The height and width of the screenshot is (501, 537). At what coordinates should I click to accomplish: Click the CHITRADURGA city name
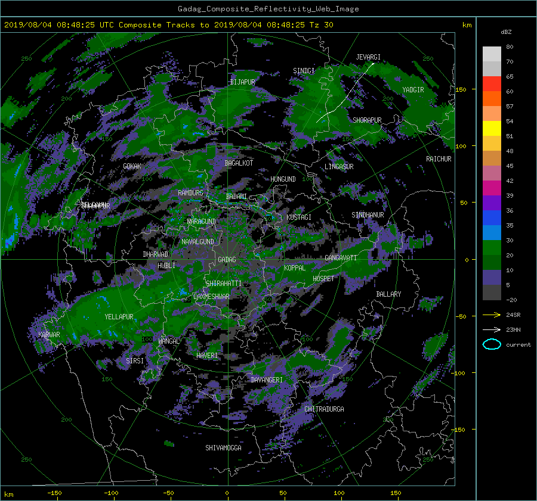coord(324,409)
